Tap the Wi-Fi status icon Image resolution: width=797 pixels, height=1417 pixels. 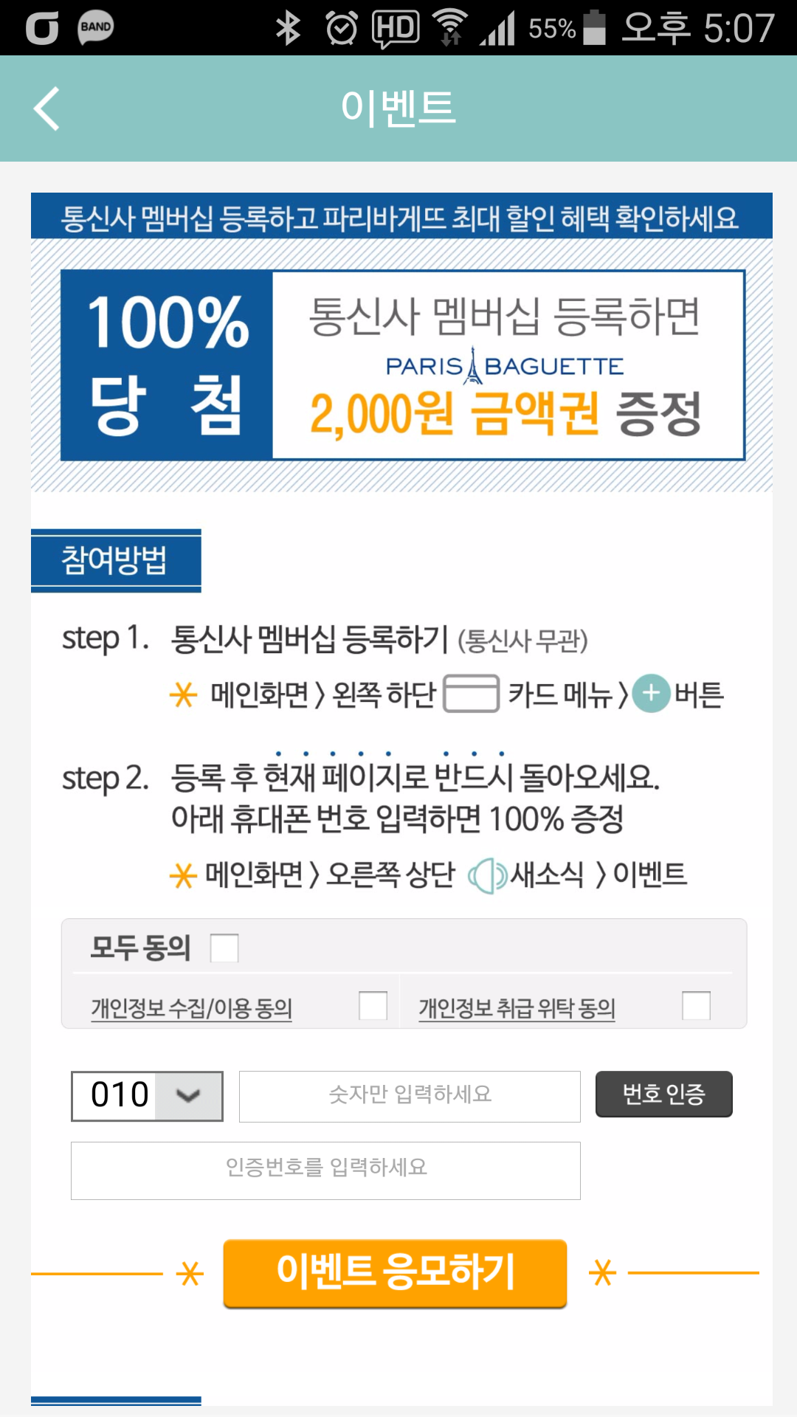tap(450, 28)
